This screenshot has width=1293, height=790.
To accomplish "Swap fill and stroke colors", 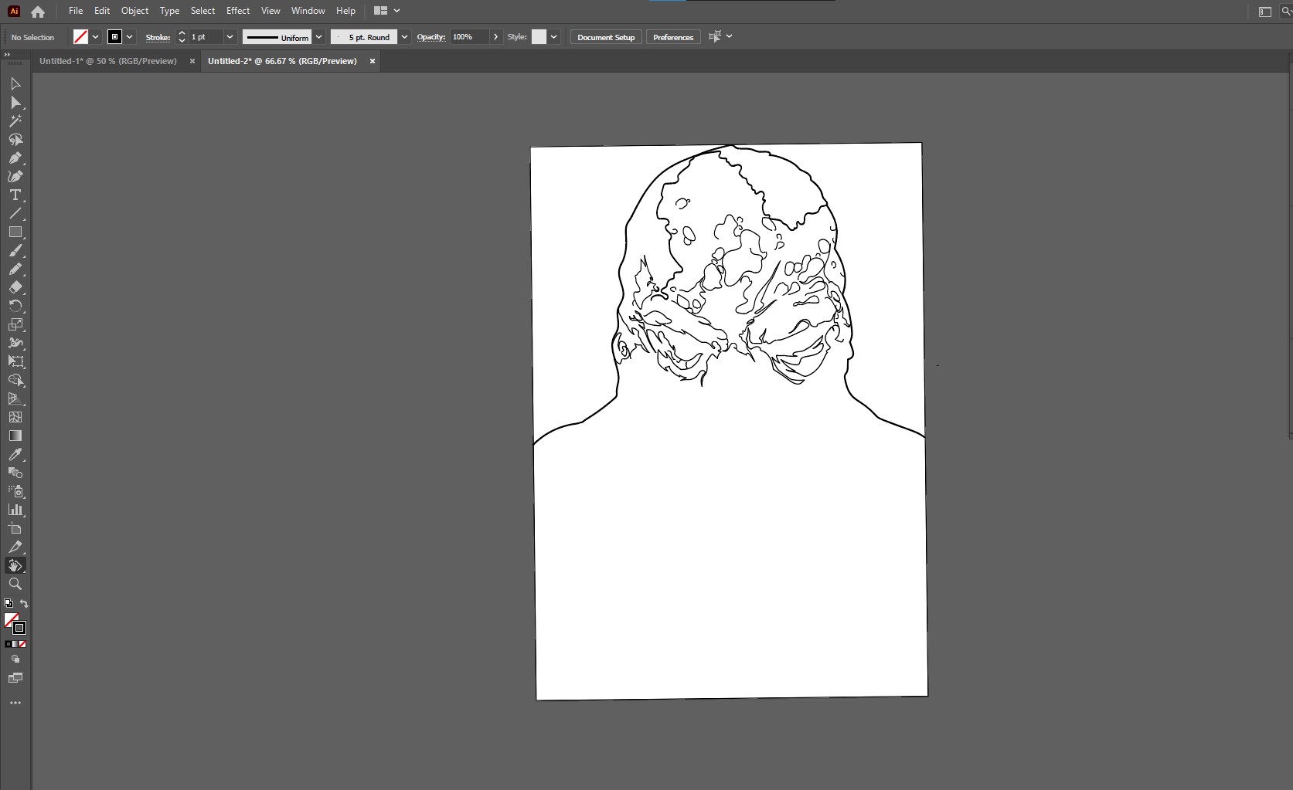I will click(24, 604).
